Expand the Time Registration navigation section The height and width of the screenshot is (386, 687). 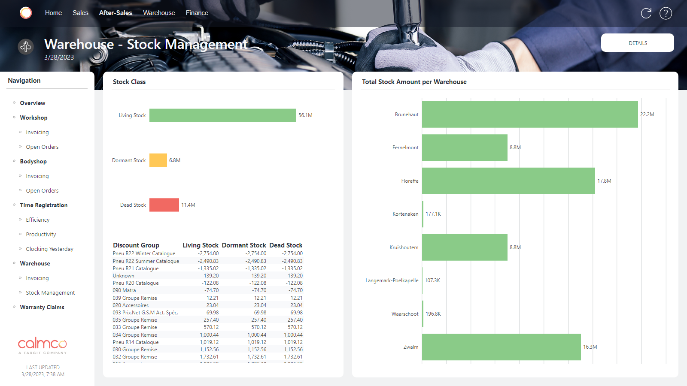point(43,205)
